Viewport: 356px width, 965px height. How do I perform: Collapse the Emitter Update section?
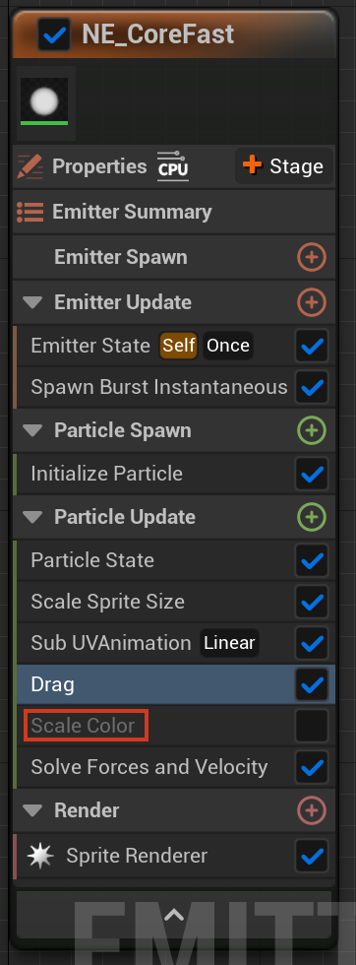coord(32,303)
